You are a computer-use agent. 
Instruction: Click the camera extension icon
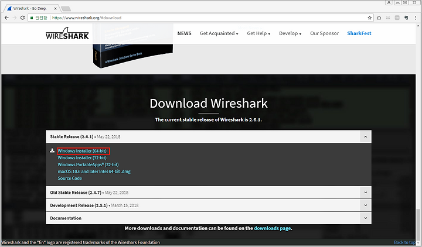click(379, 18)
